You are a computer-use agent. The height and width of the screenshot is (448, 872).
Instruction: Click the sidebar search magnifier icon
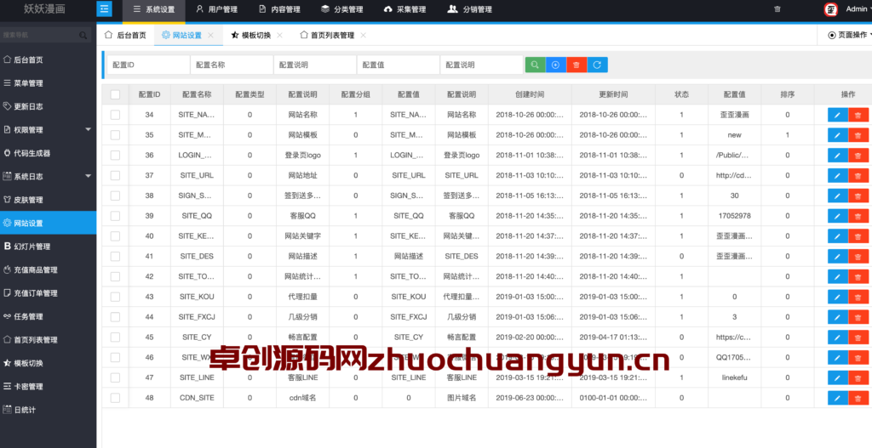click(x=83, y=35)
